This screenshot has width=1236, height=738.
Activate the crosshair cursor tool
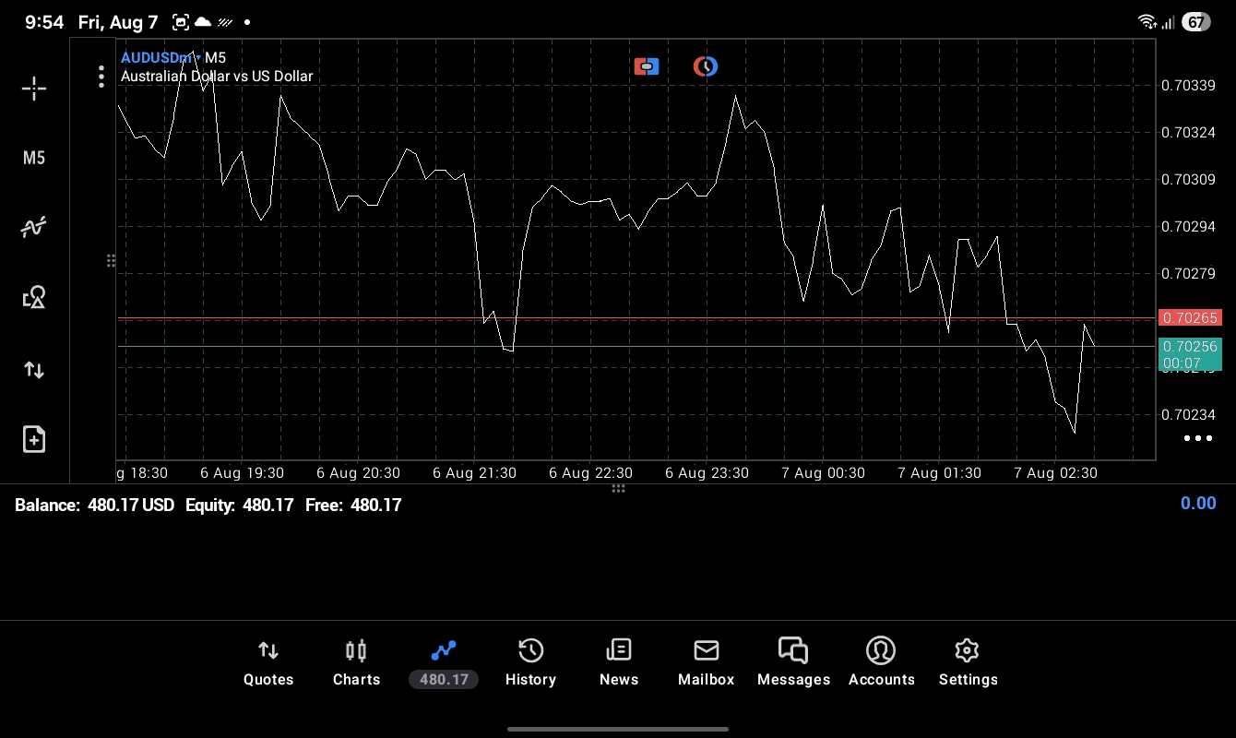pyautogui.click(x=34, y=89)
